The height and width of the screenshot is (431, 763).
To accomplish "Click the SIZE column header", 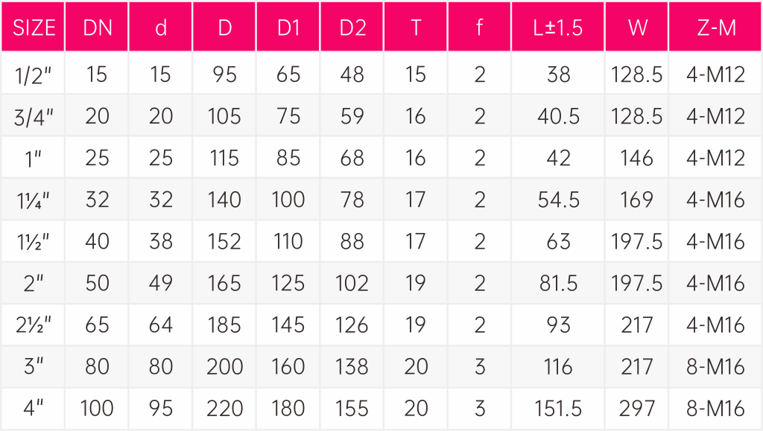I will (x=33, y=27).
